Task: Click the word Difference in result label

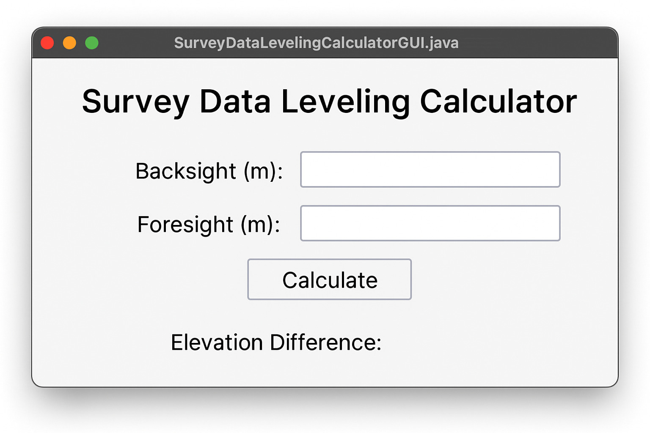Action: [325, 342]
